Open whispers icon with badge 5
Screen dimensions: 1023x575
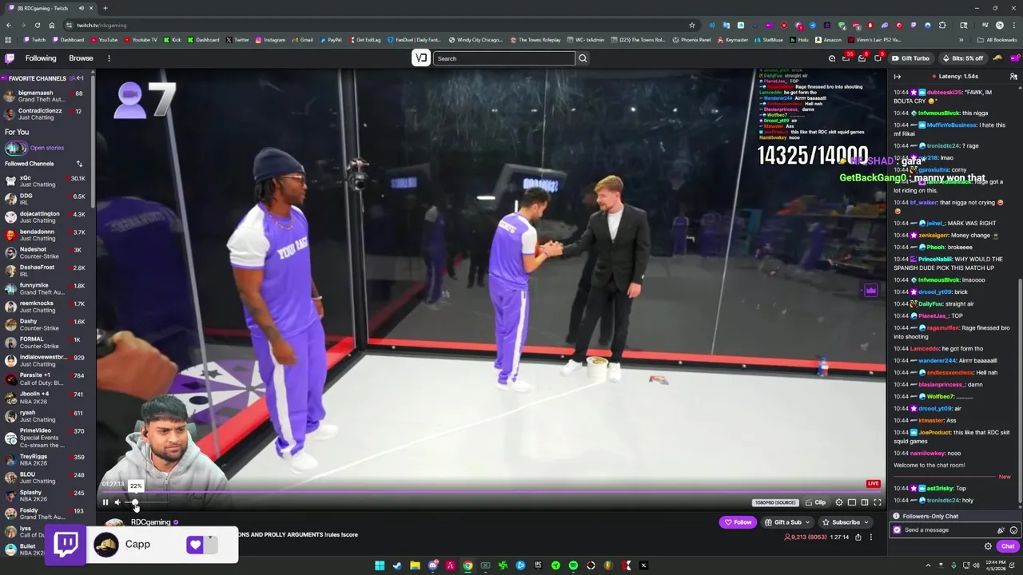coord(878,58)
